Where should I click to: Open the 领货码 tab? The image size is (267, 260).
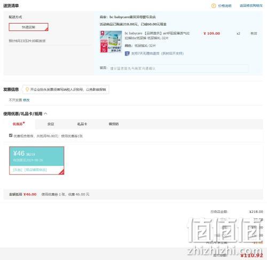(114, 124)
